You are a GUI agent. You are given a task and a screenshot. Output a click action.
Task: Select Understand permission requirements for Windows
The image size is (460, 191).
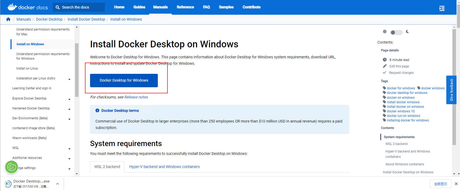(43, 56)
